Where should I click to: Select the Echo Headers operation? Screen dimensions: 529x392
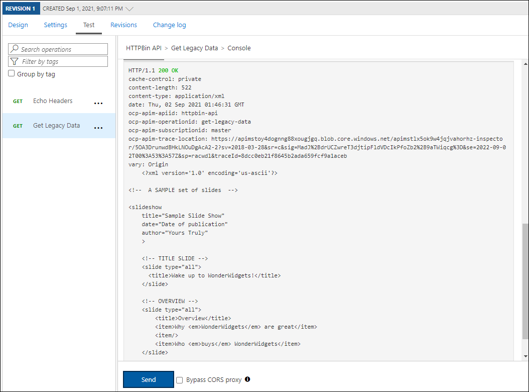point(53,101)
